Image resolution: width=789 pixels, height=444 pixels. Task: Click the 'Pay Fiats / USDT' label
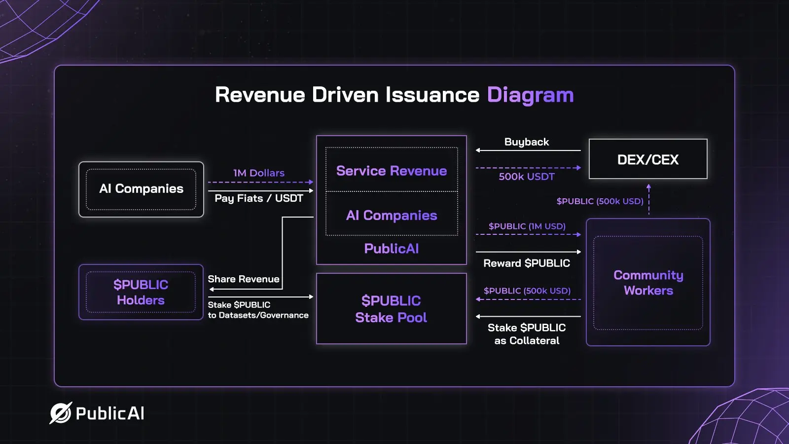tap(259, 198)
